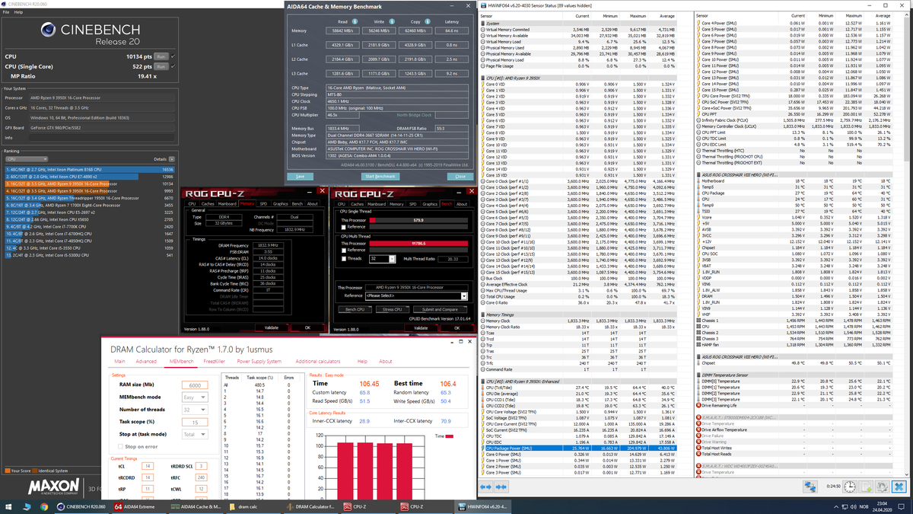Image resolution: width=913 pixels, height=514 pixels.
Task: Toggle Cinebench CPU test checkbox
Action: tap(173, 56)
